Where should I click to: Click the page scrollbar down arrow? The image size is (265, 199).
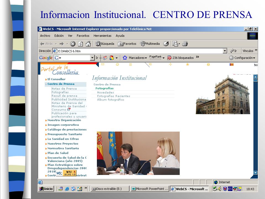pyautogui.click(x=256, y=173)
